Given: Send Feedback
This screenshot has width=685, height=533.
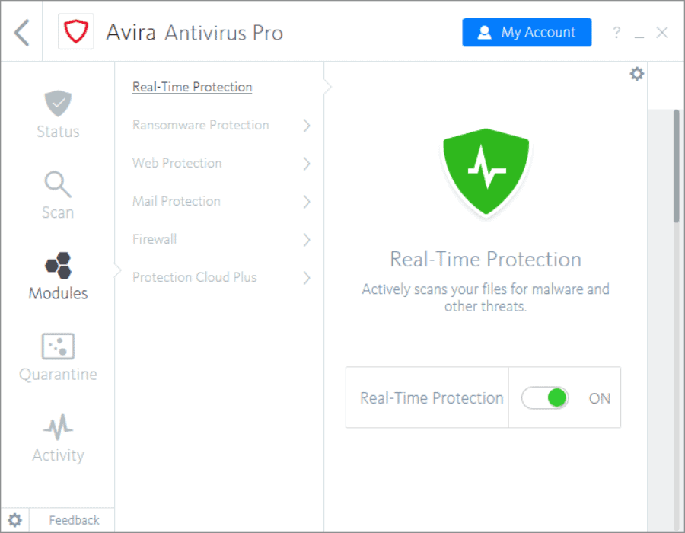Looking at the screenshot, I should (74, 520).
